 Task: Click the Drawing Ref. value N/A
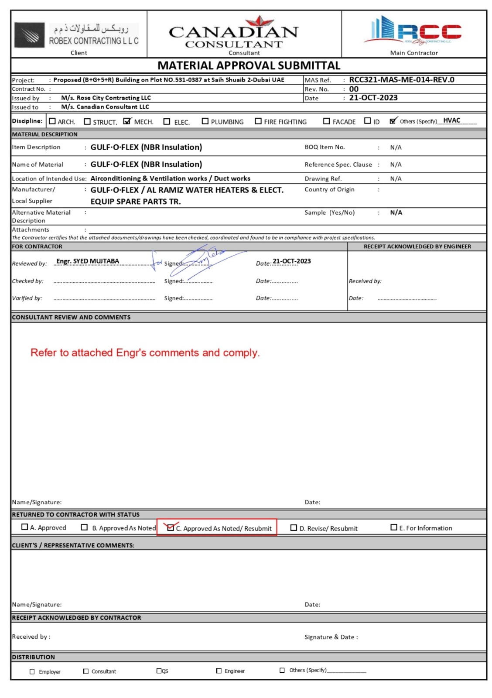[x=396, y=178]
